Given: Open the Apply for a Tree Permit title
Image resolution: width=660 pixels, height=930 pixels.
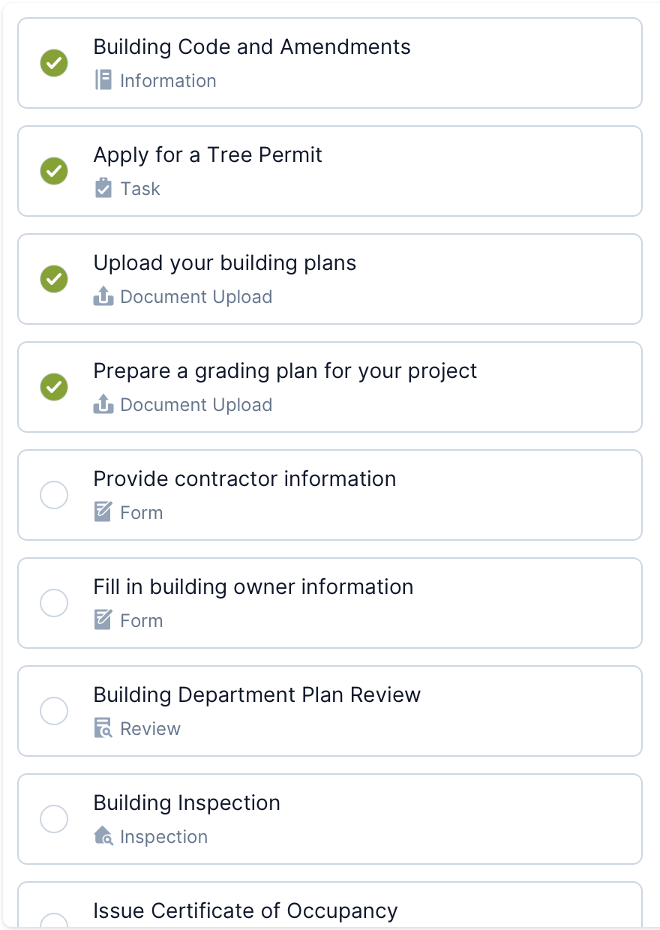Looking at the screenshot, I should (208, 154).
